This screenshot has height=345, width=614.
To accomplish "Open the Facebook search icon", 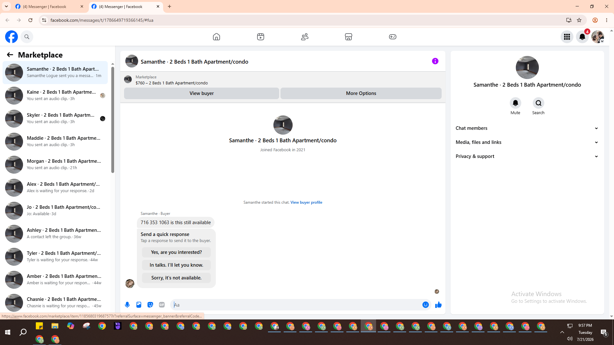I will [27, 37].
